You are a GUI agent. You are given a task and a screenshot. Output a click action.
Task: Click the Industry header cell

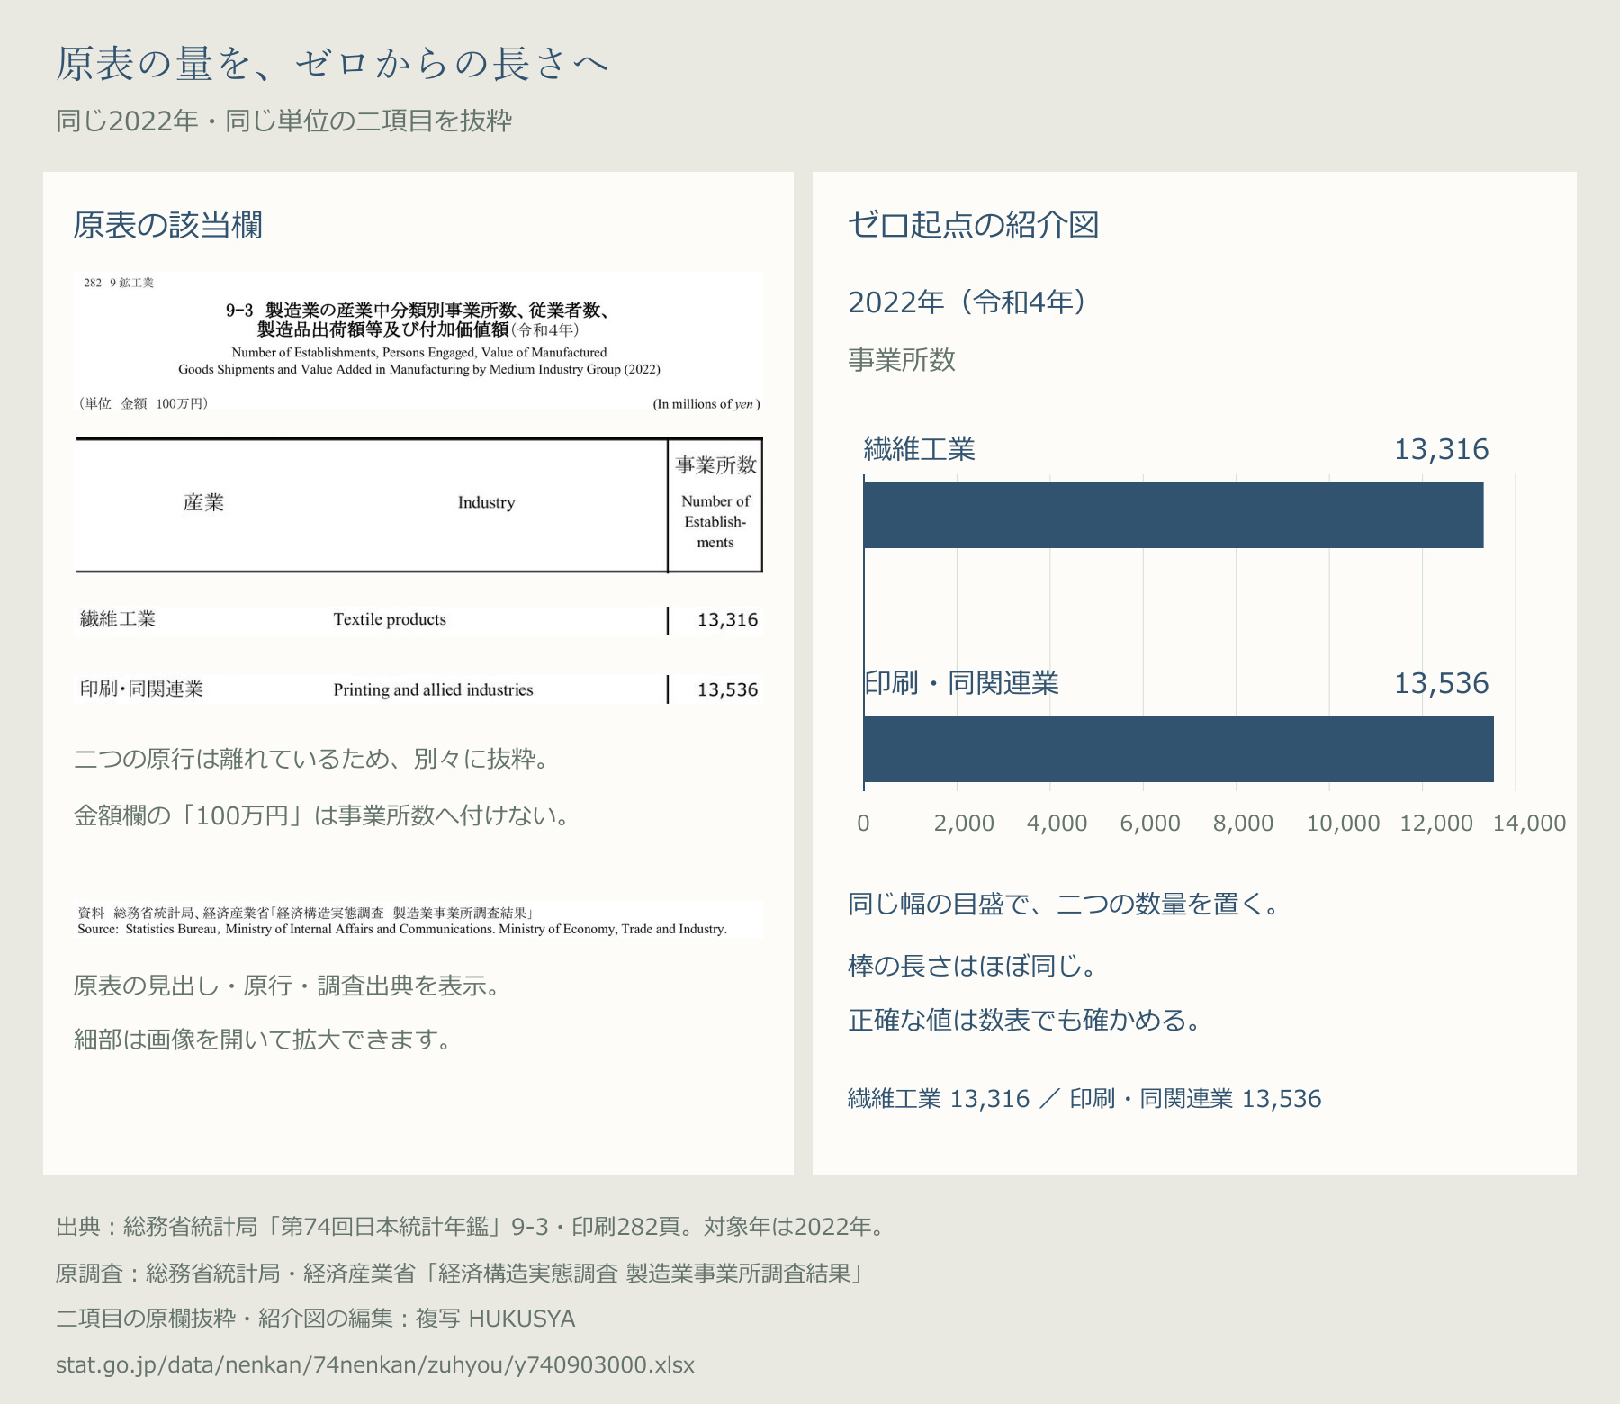486,502
